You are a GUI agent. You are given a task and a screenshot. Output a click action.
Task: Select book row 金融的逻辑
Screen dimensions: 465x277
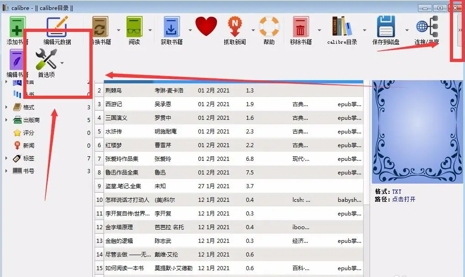229,241
